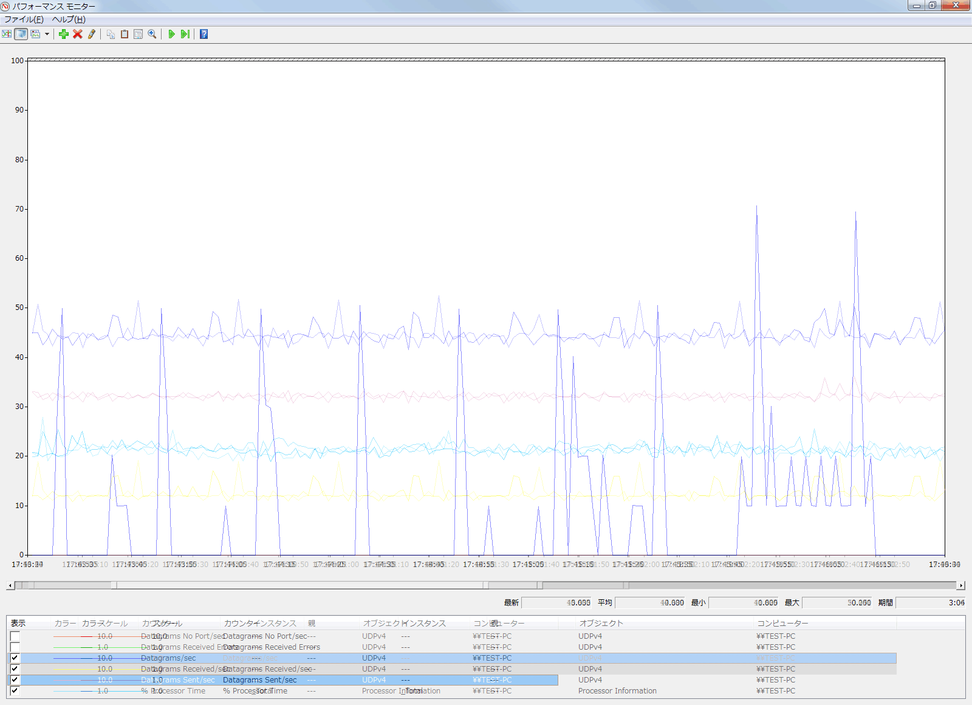Image resolution: width=972 pixels, height=705 pixels.
Task: Click the zoom magnifier icon
Action: coord(152,34)
